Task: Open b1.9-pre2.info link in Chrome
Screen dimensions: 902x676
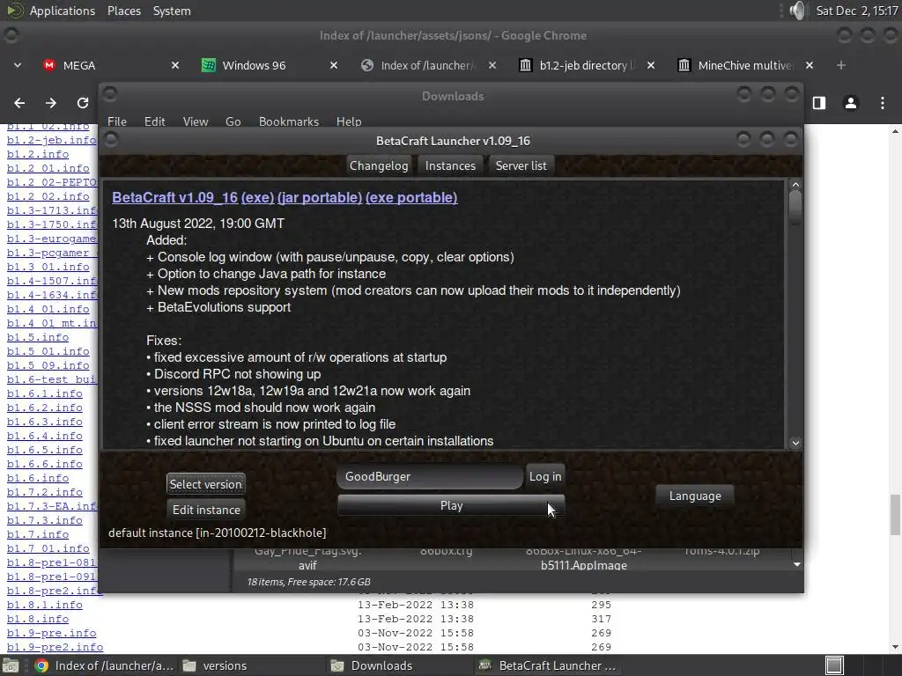Action: tap(55, 647)
